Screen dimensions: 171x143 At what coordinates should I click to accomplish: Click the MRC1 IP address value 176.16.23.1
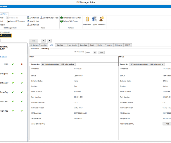[78, 69]
